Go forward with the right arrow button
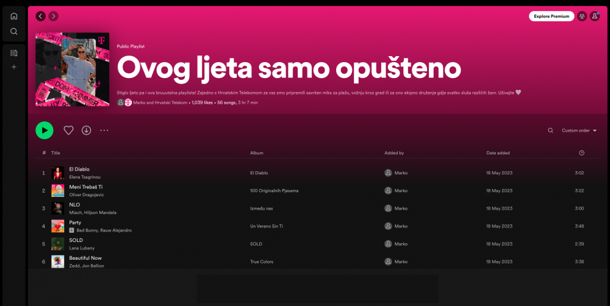Viewport: 610px width, 306px height. click(53, 16)
